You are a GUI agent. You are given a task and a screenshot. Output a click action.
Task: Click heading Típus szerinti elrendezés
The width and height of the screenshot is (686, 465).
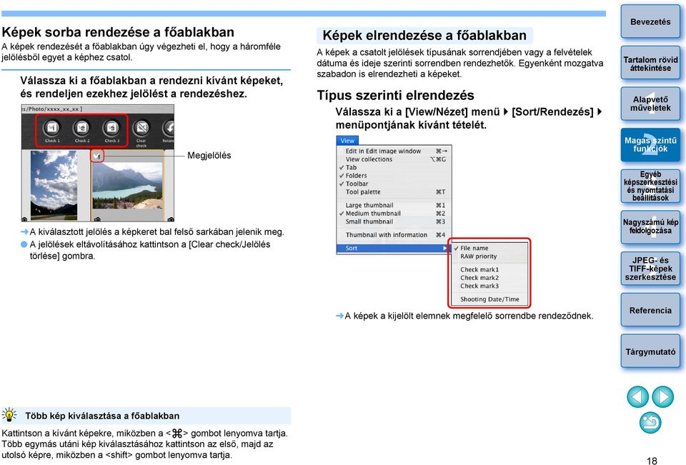pos(395,96)
